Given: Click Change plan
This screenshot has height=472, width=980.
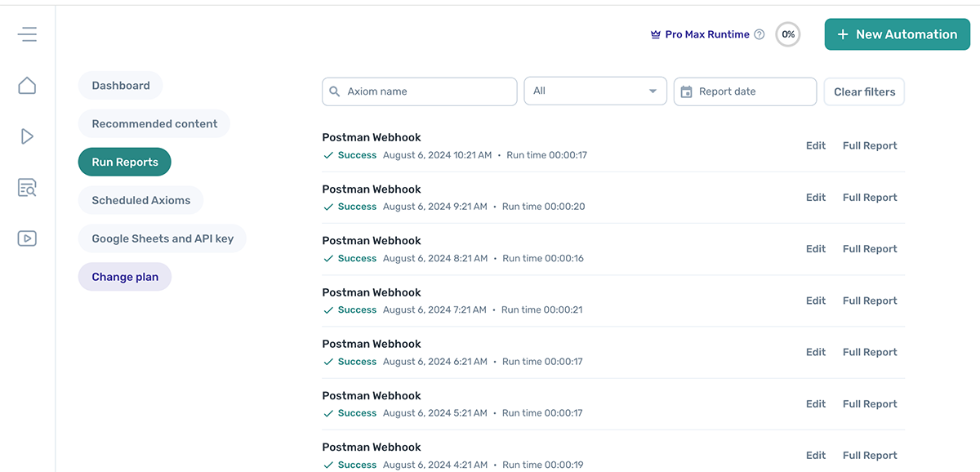Looking at the screenshot, I should point(125,277).
